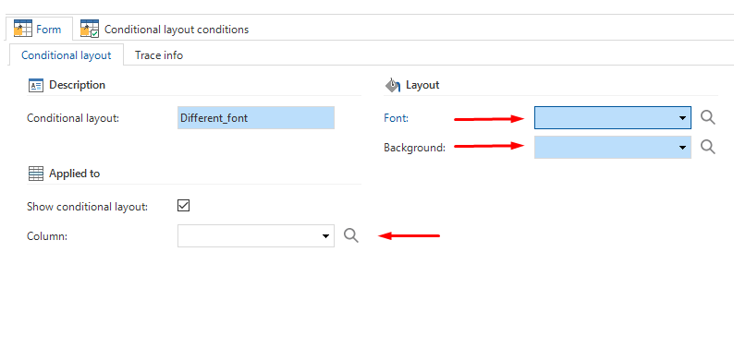The width and height of the screenshot is (734, 348).
Task: Expand the Font dropdown arrow
Action: click(x=682, y=118)
